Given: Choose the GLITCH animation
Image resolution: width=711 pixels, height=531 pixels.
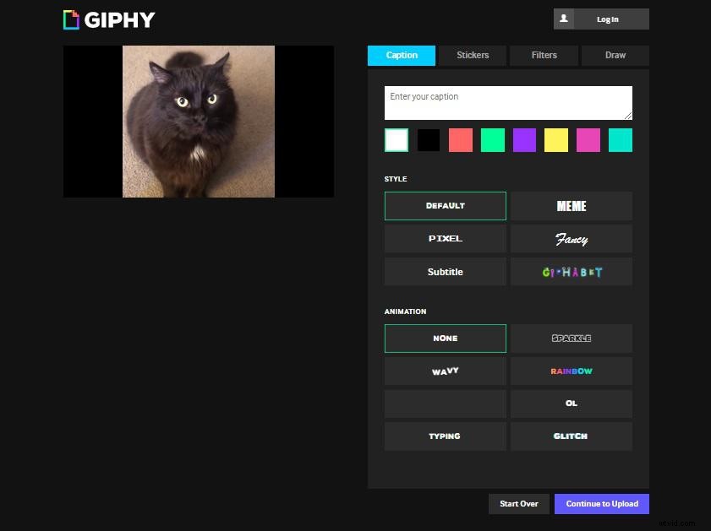Looking at the screenshot, I should [572, 436].
